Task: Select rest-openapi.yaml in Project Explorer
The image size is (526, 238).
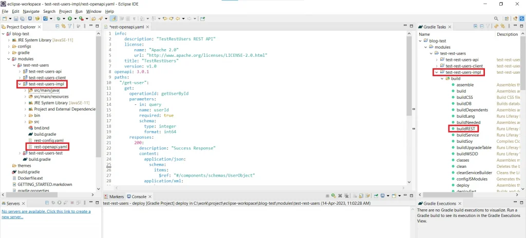Action: pyautogui.click(x=50, y=147)
